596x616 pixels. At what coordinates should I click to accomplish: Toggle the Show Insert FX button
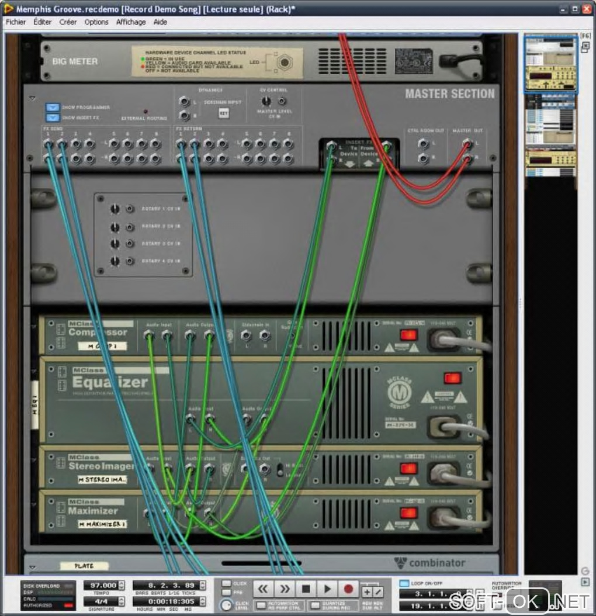(x=52, y=117)
